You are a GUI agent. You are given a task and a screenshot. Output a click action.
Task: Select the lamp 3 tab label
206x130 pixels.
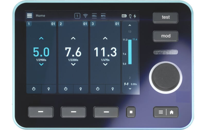93,24
